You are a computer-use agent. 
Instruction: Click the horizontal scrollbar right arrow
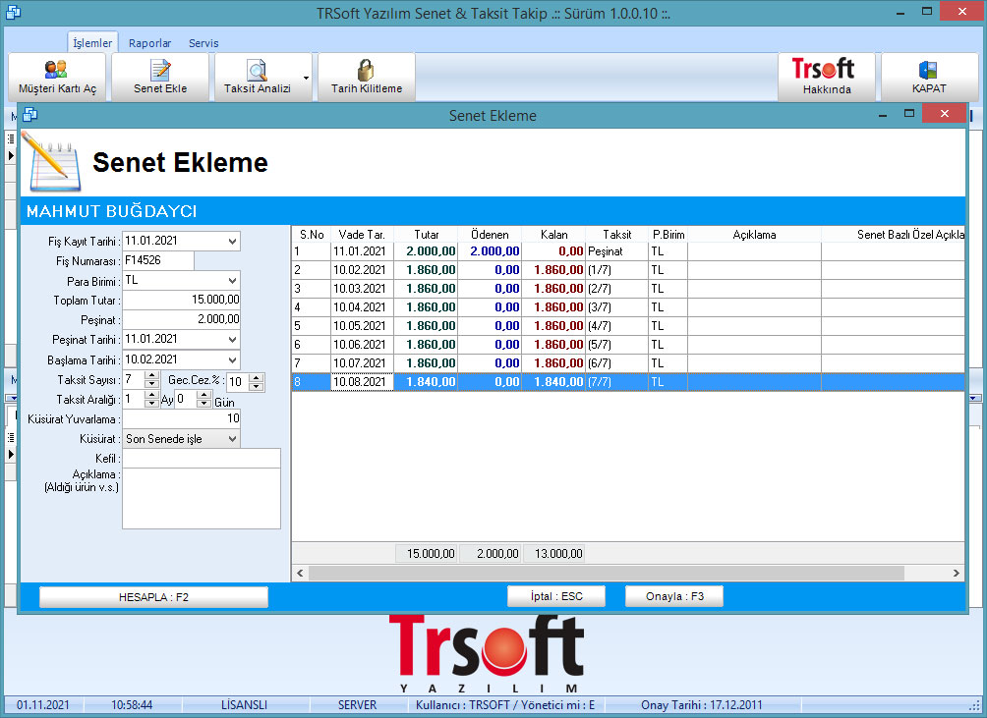[x=957, y=573]
